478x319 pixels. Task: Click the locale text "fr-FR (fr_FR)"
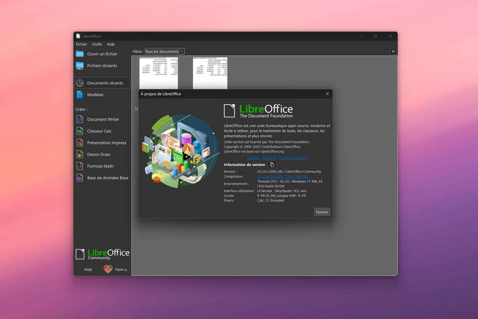coord(266,196)
